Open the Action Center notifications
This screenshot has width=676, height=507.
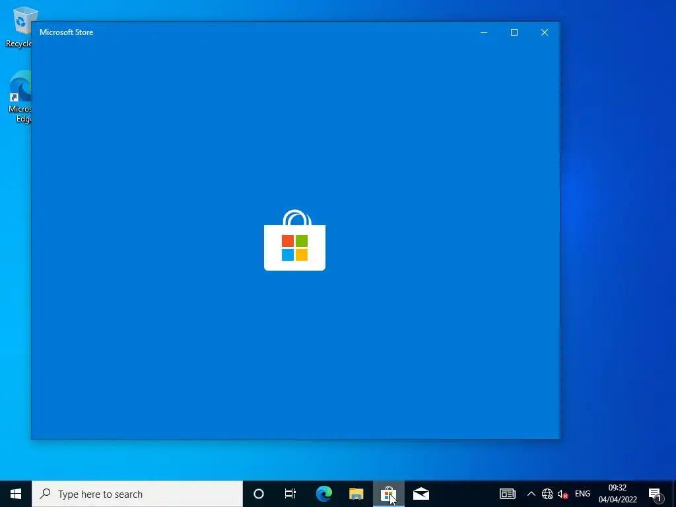click(x=656, y=494)
